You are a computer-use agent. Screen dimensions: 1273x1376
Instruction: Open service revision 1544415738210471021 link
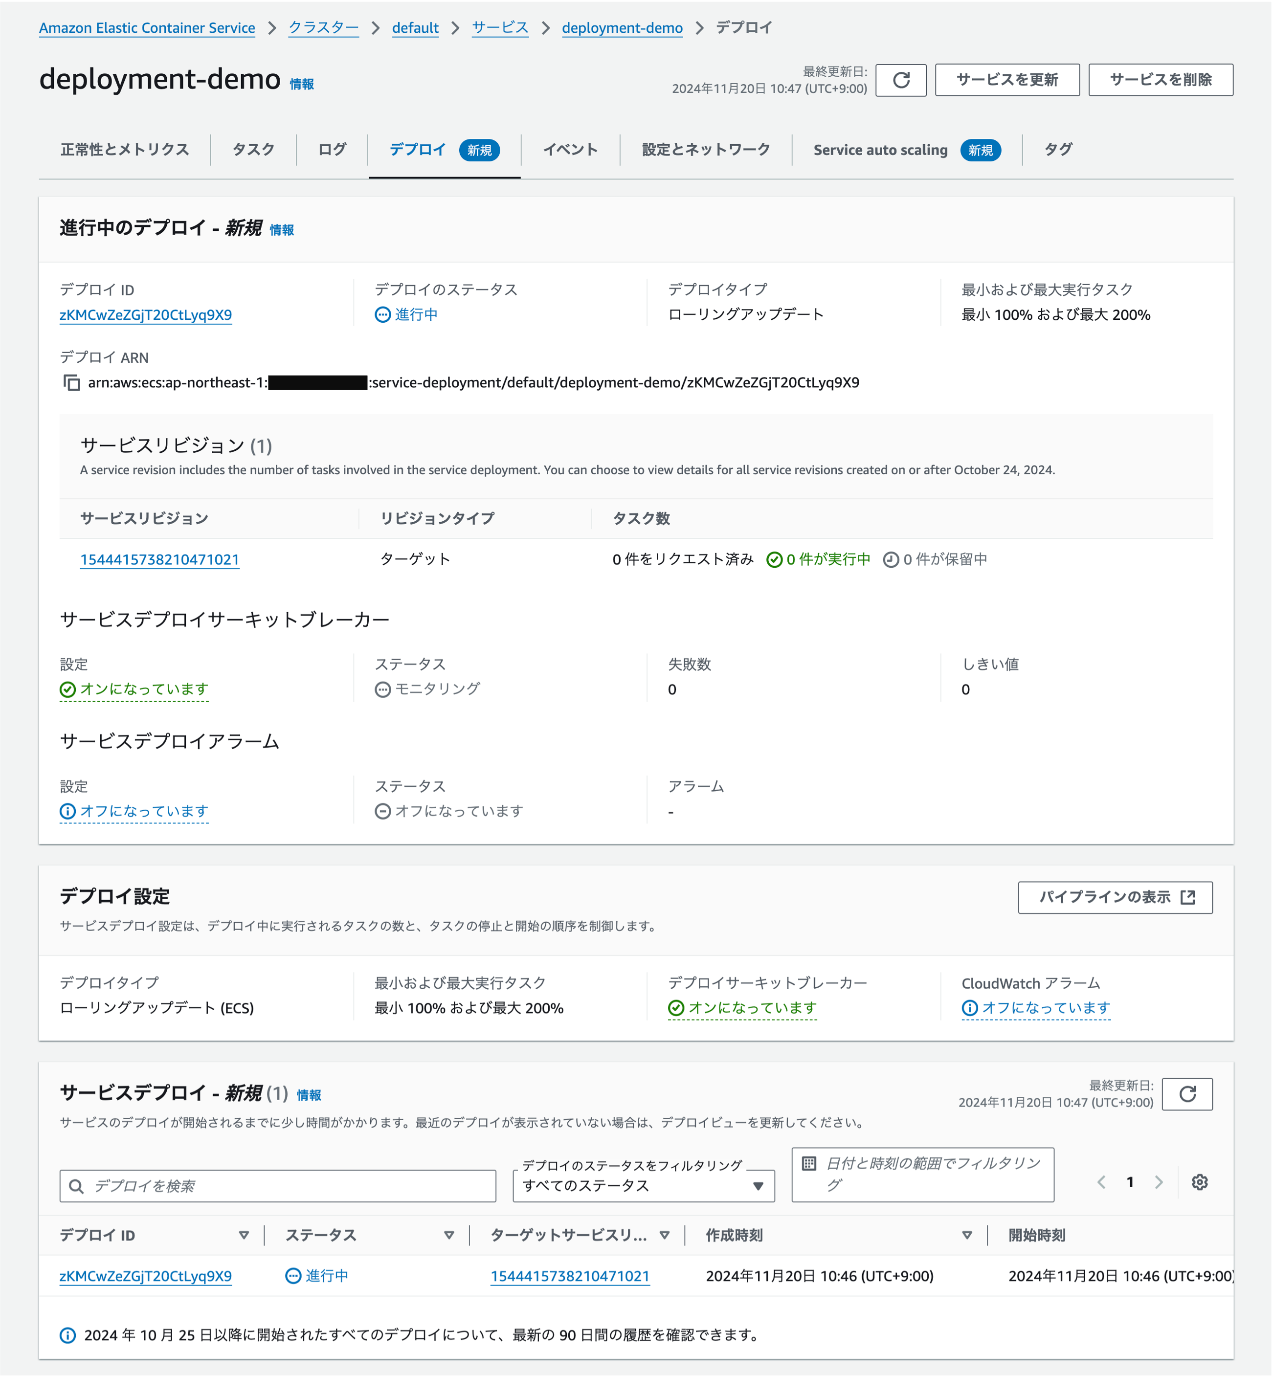160,559
